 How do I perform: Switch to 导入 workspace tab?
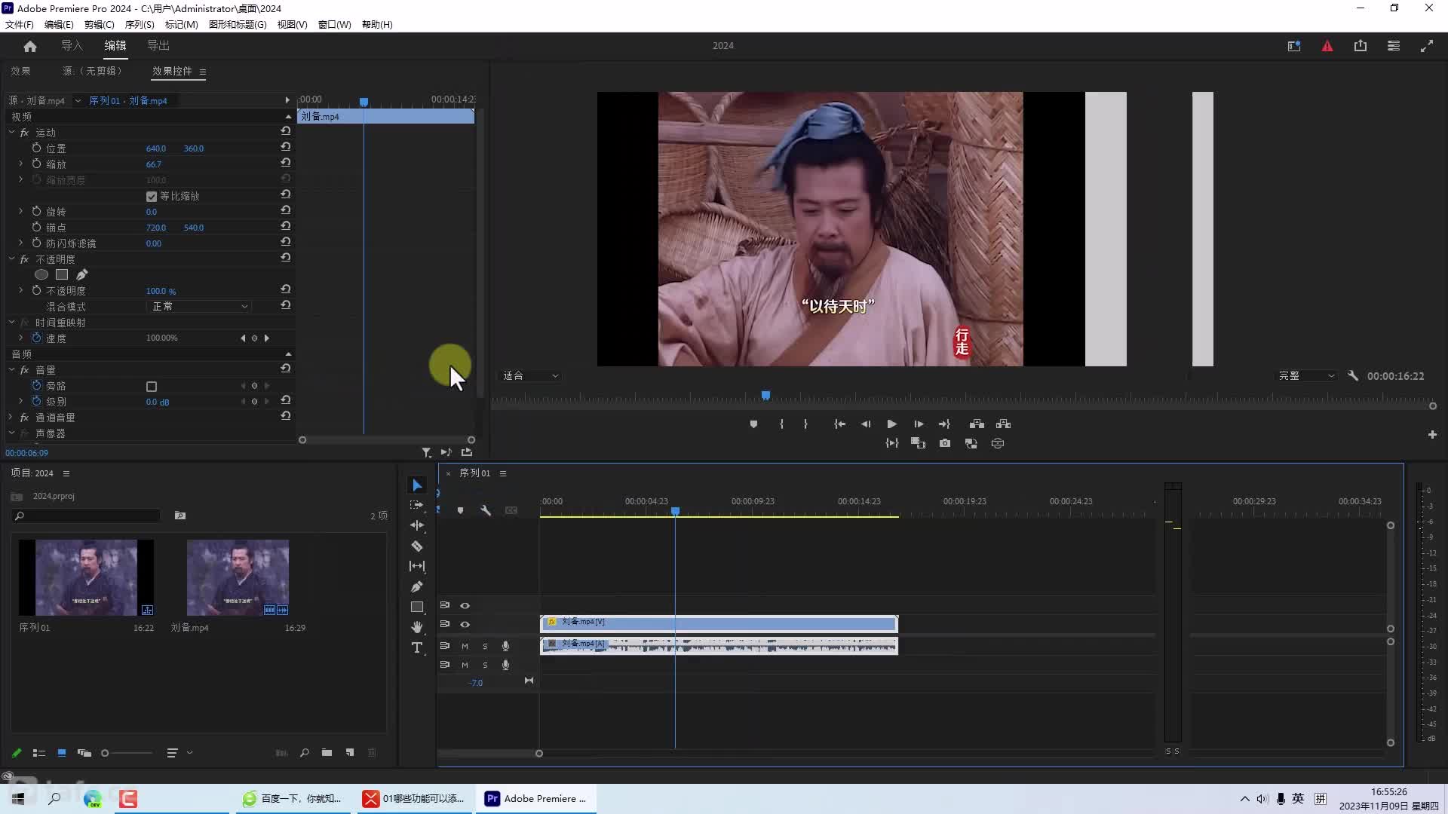72,46
